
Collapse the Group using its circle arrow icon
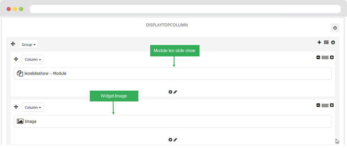(333, 42)
